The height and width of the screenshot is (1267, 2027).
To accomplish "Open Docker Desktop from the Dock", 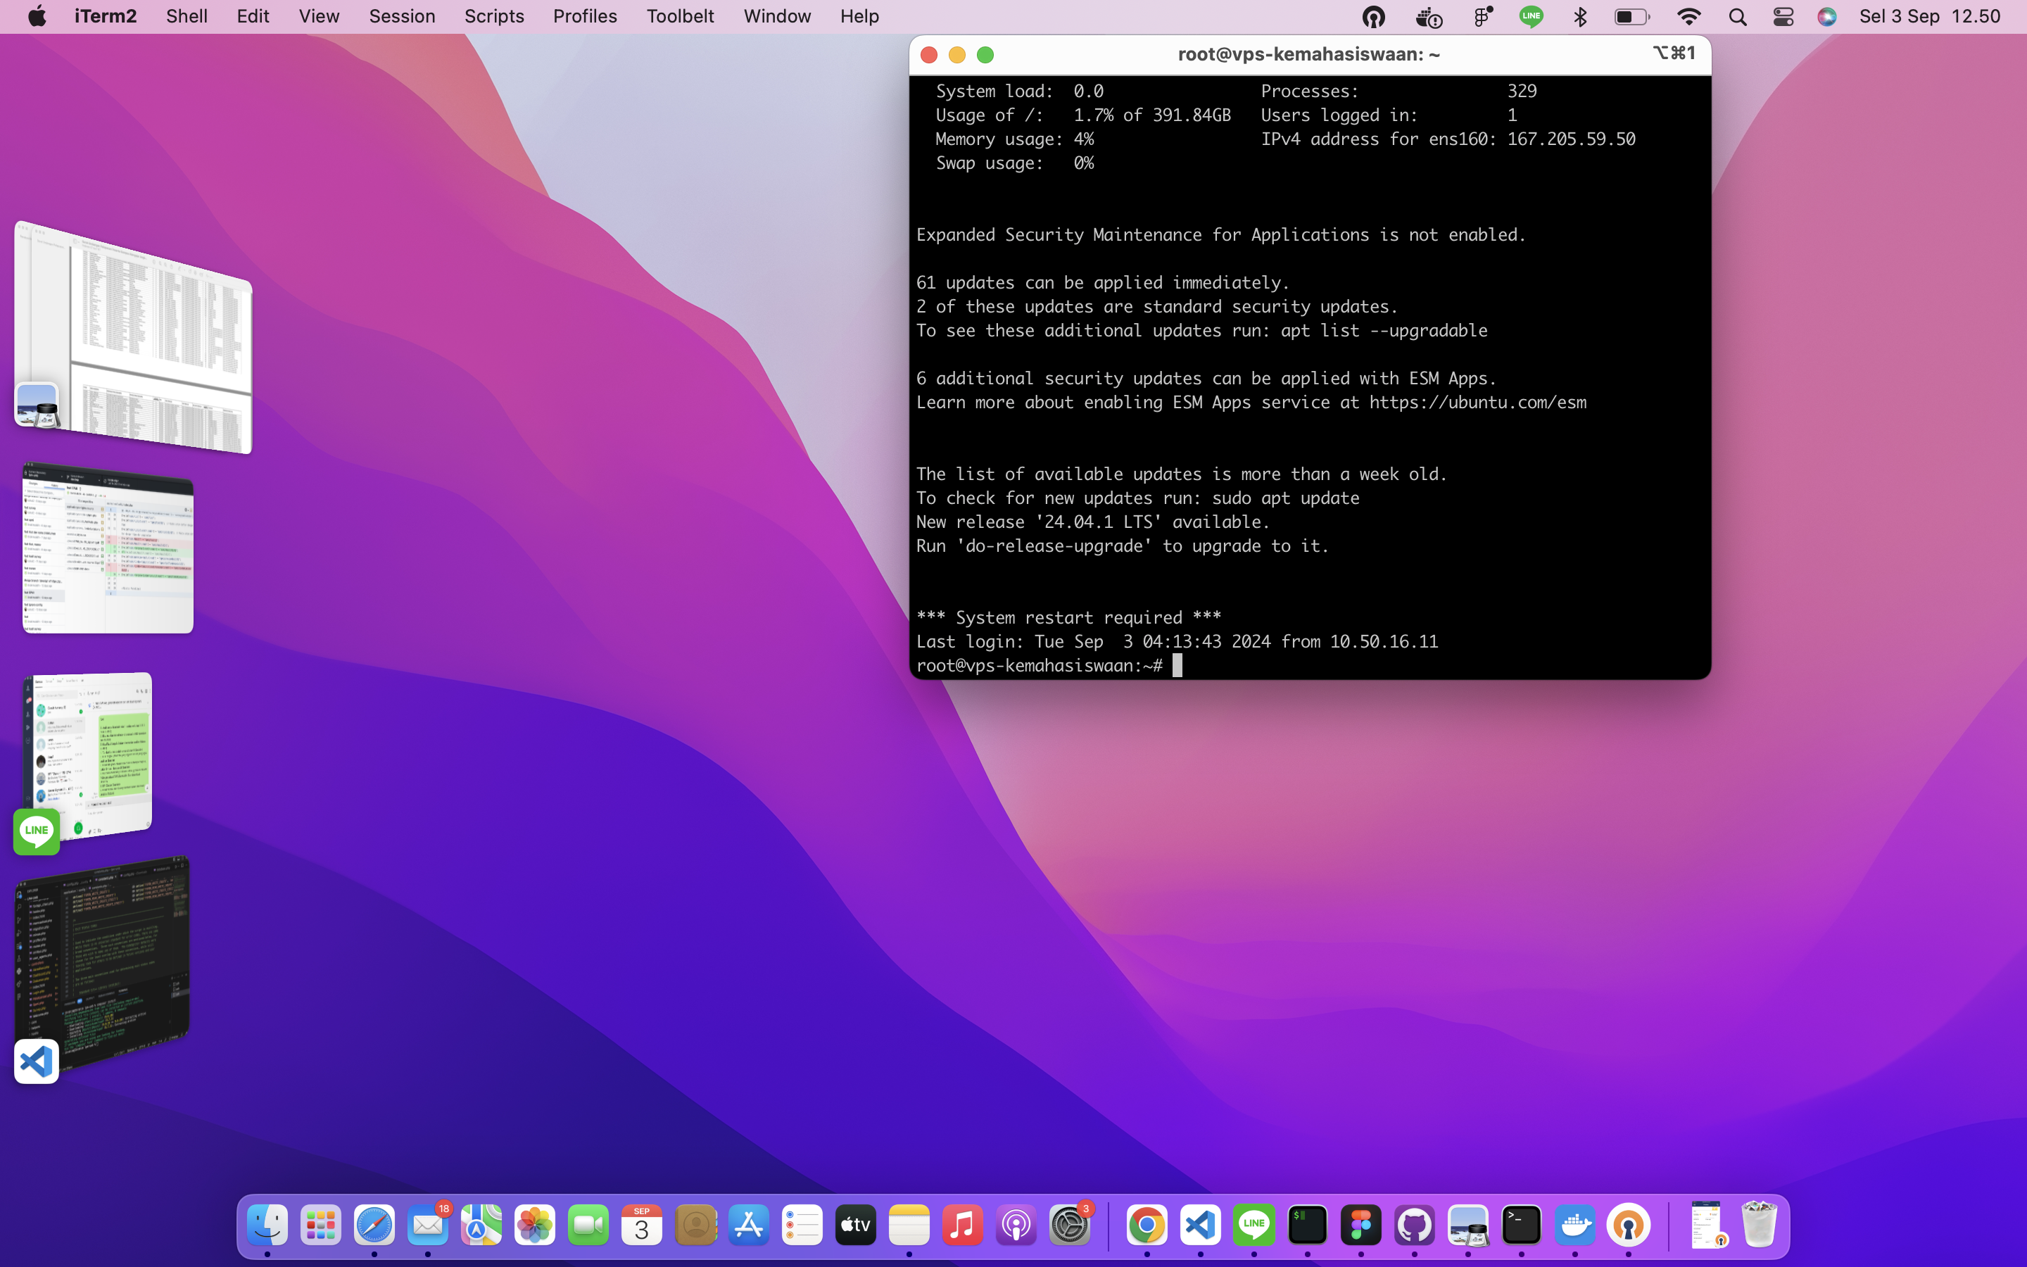I will pos(1574,1225).
